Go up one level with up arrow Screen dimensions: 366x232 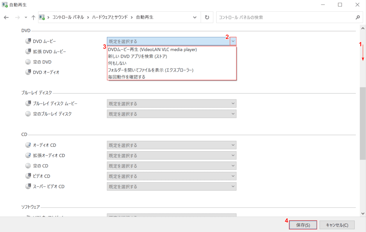click(33, 17)
